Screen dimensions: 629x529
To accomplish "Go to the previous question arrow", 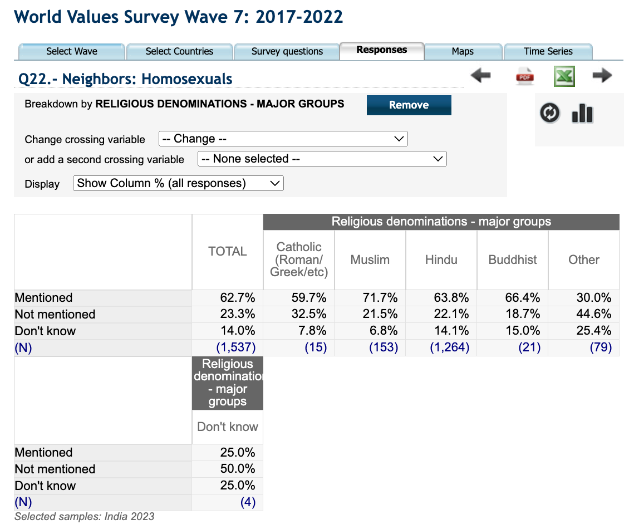I will pyautogui.click(x=480, y=75).
